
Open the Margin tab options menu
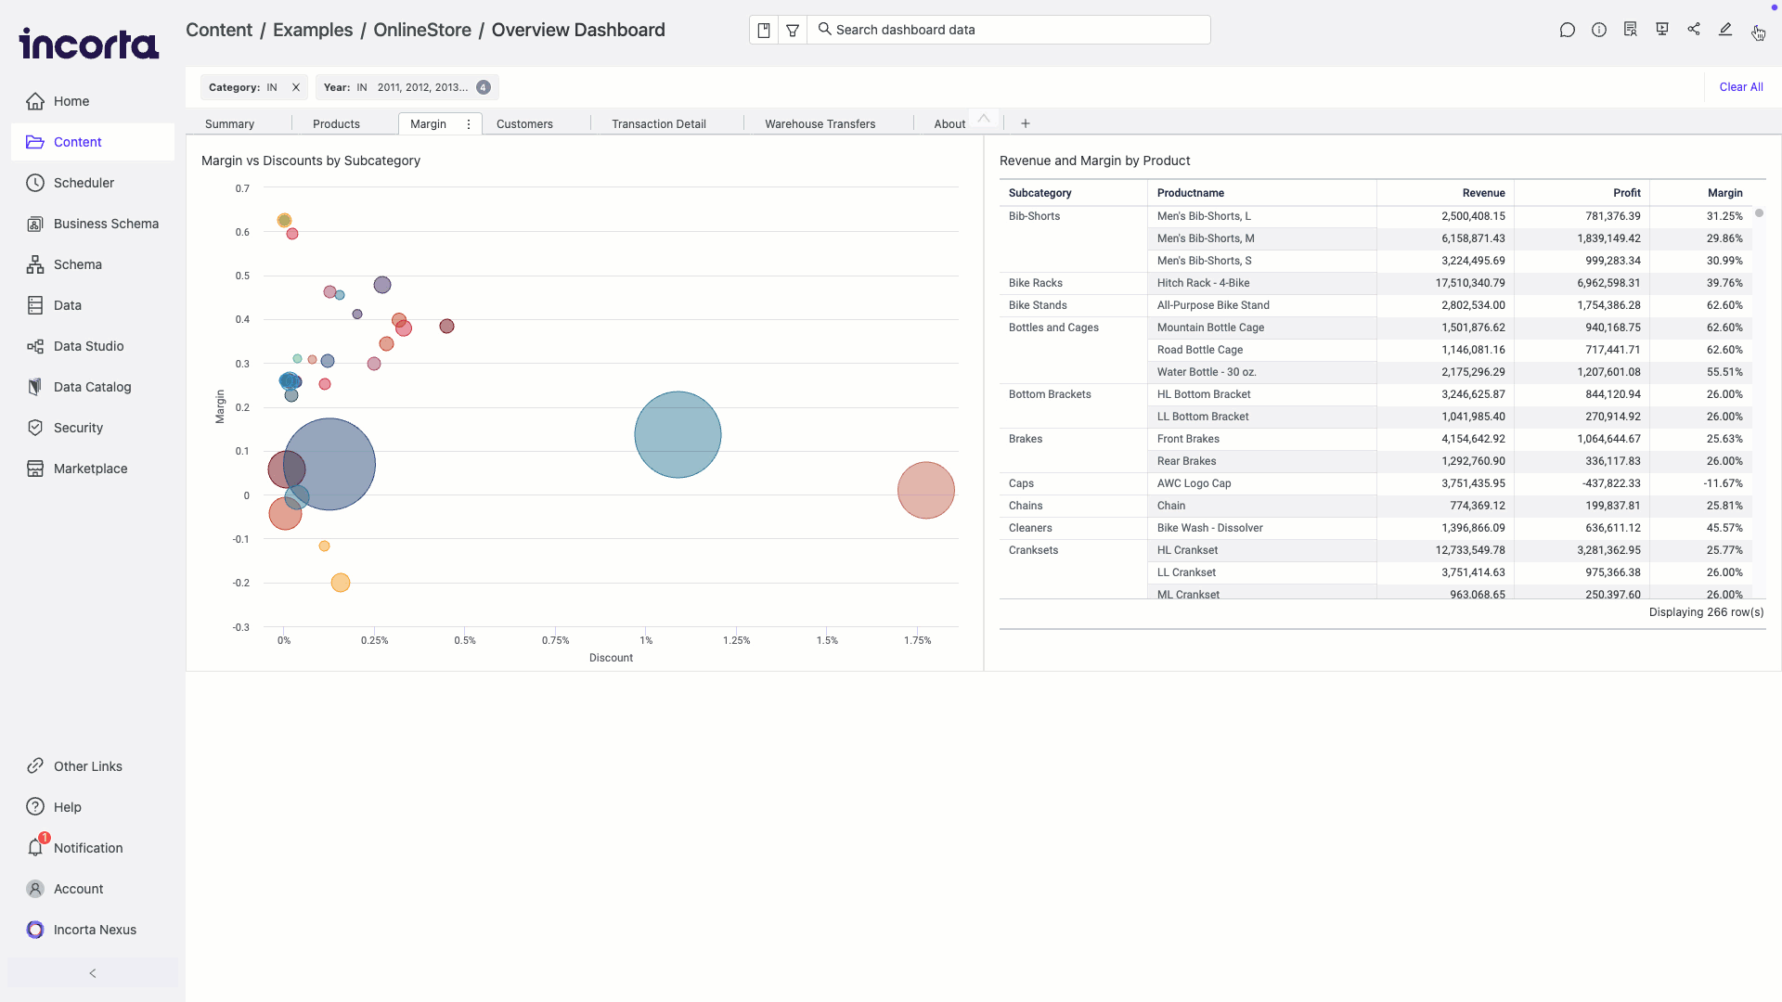(x=469, y=124)
